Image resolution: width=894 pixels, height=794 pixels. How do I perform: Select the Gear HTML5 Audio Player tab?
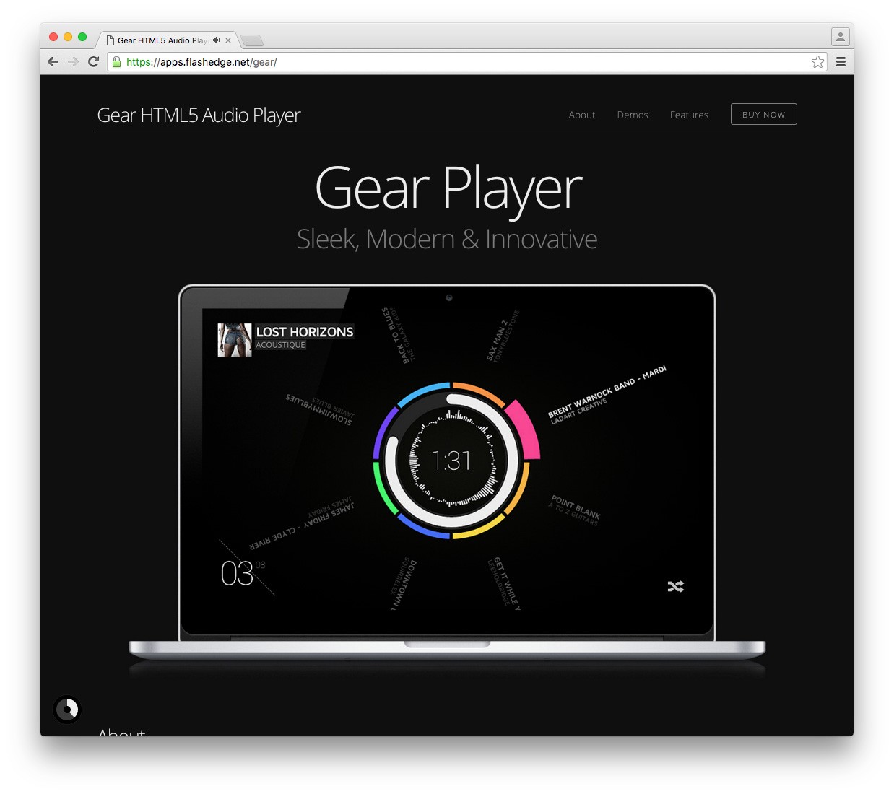(168, 40)
